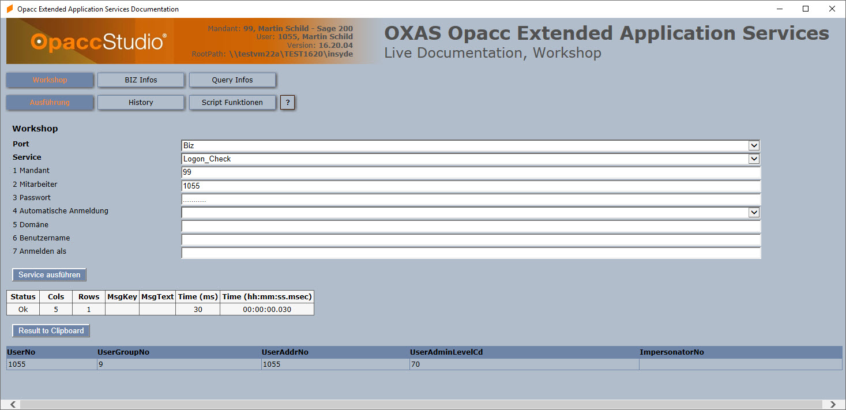Viewport: 846px width, 410px height.
Task: Select the Ausführung tab
Action: pyautogui.click(x=50, y=102)
